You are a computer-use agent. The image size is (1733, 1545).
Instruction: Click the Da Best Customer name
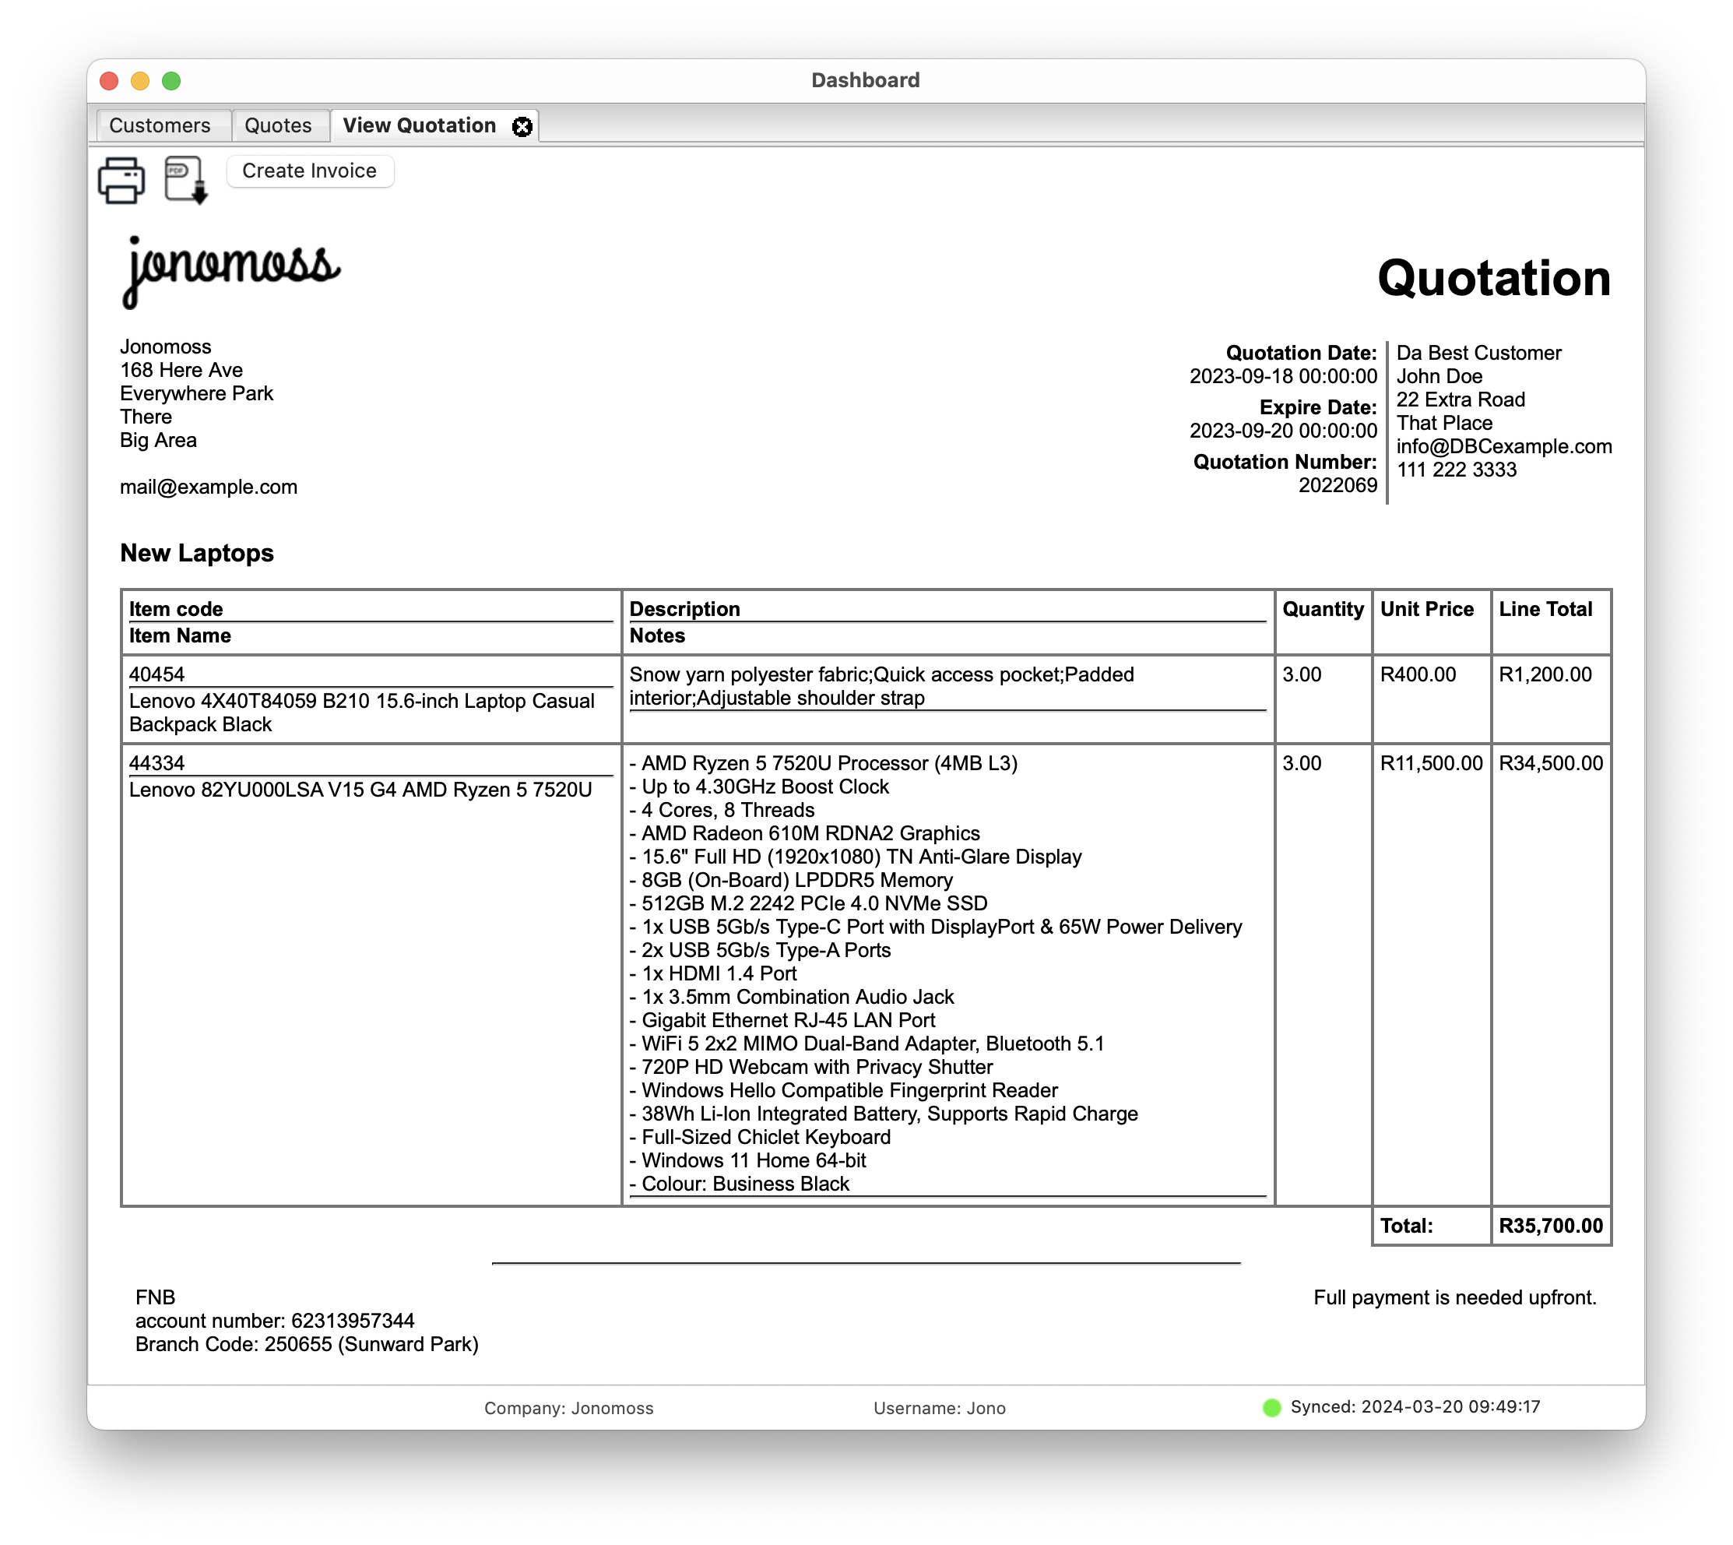coord(1478,352)
